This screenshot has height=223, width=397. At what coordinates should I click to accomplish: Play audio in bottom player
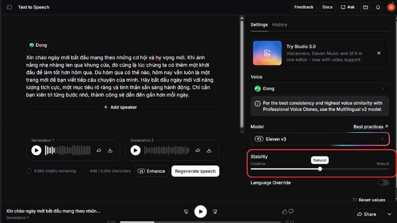(x=200, y=212)
